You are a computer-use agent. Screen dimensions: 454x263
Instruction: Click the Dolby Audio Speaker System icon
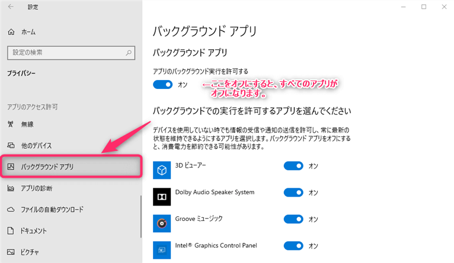(162, 197)
